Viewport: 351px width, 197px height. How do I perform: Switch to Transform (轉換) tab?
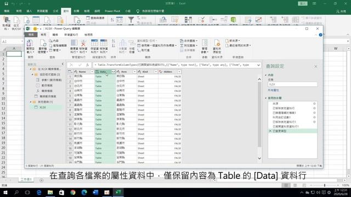pos(55,34)
